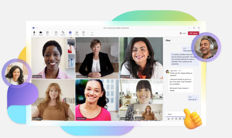This screenshot has height=138, width=232.
Task: Expand the More actions menu
Action: (92, 33)
